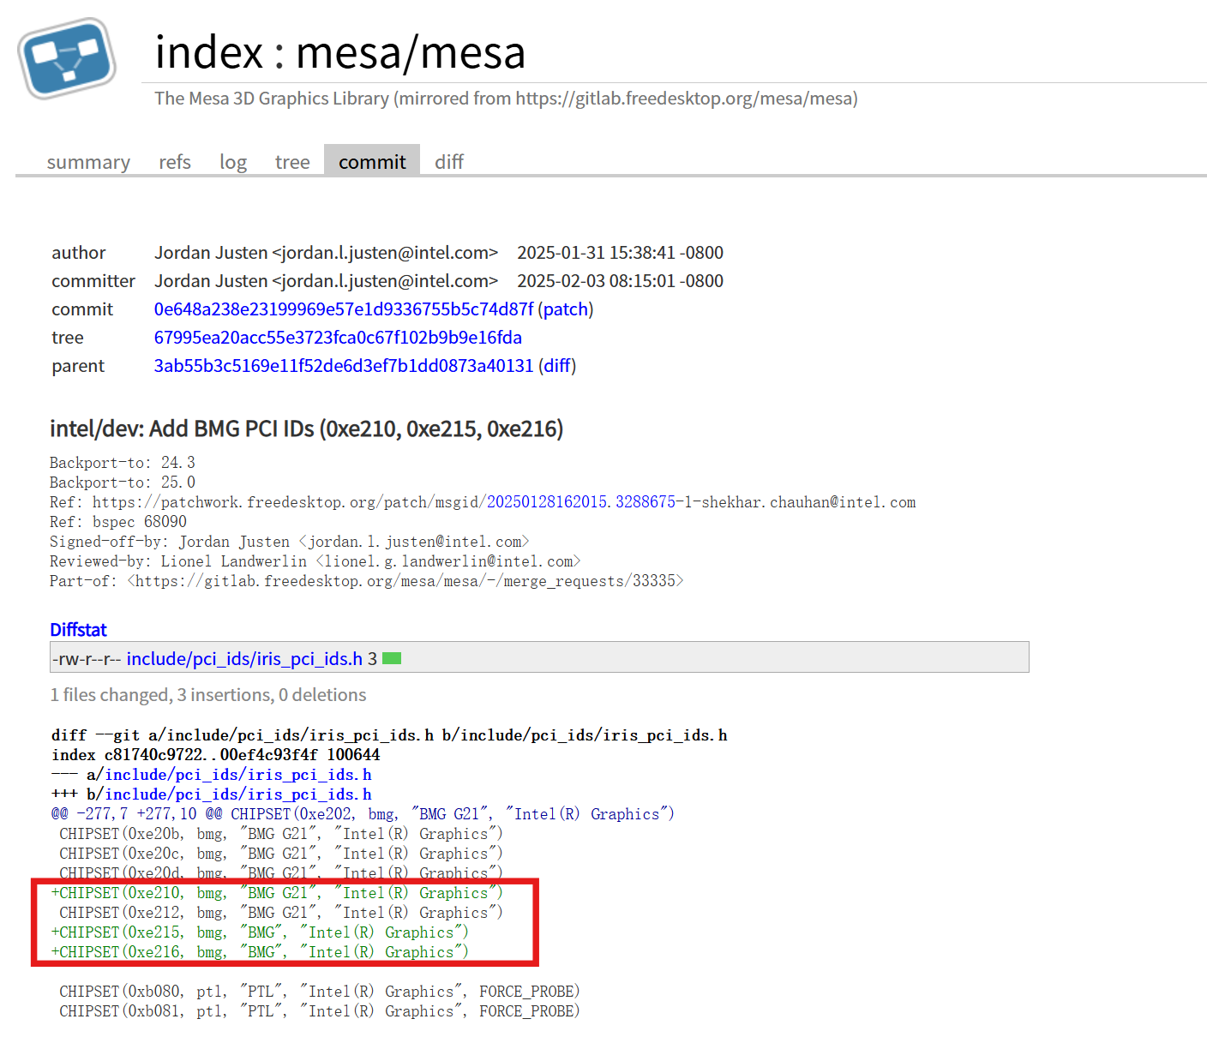Click the cgit logo icon
This screenshot has width=1207, height=1055.
click(67, 58)
